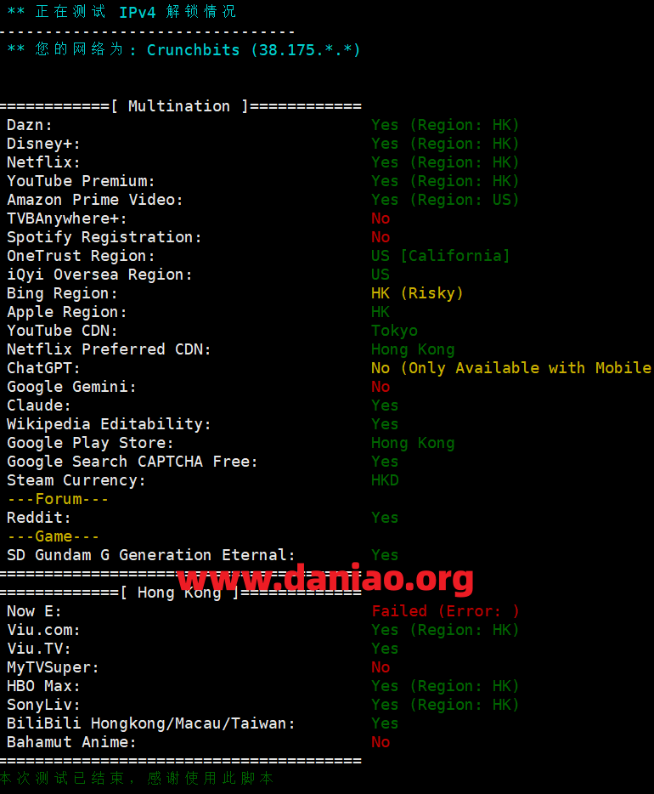Click 'Spotify Registration:' label
Viewport: 654px width, 794px height.
point(104,237)
